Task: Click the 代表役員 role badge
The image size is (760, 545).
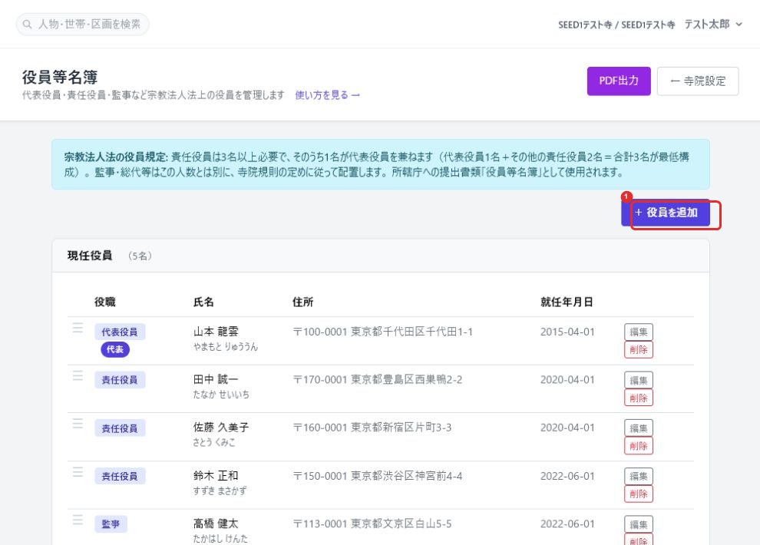Action: 120,332
